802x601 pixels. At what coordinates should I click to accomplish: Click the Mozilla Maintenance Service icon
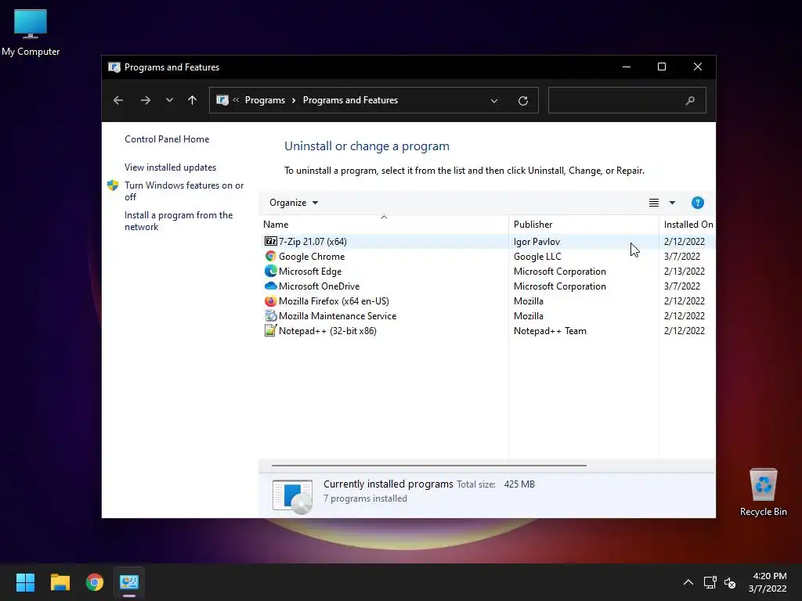click(270, 316)
